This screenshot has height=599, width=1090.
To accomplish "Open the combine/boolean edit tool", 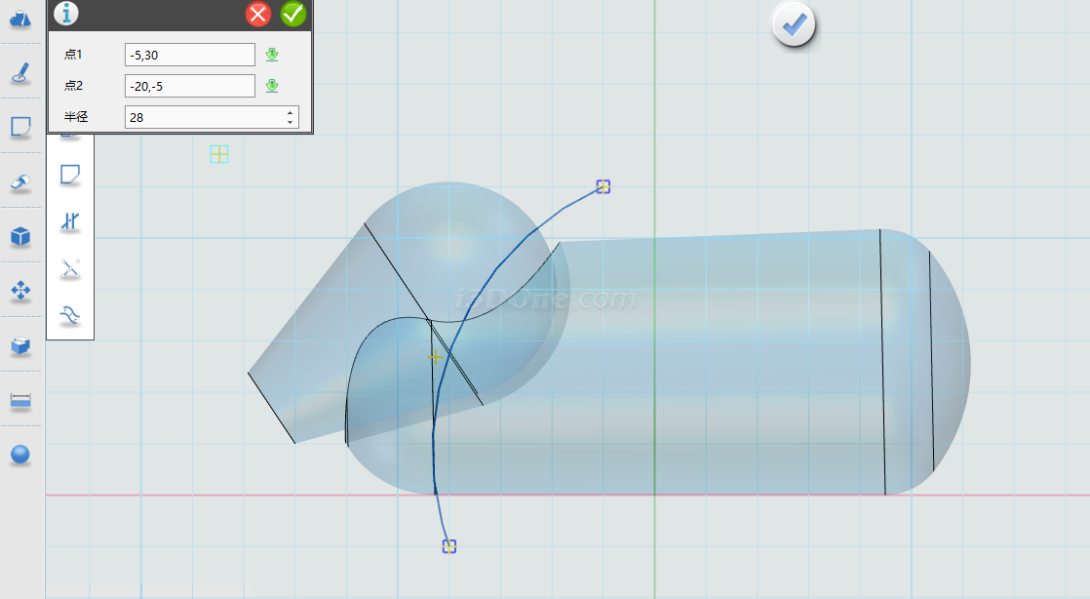I will 21,345.
